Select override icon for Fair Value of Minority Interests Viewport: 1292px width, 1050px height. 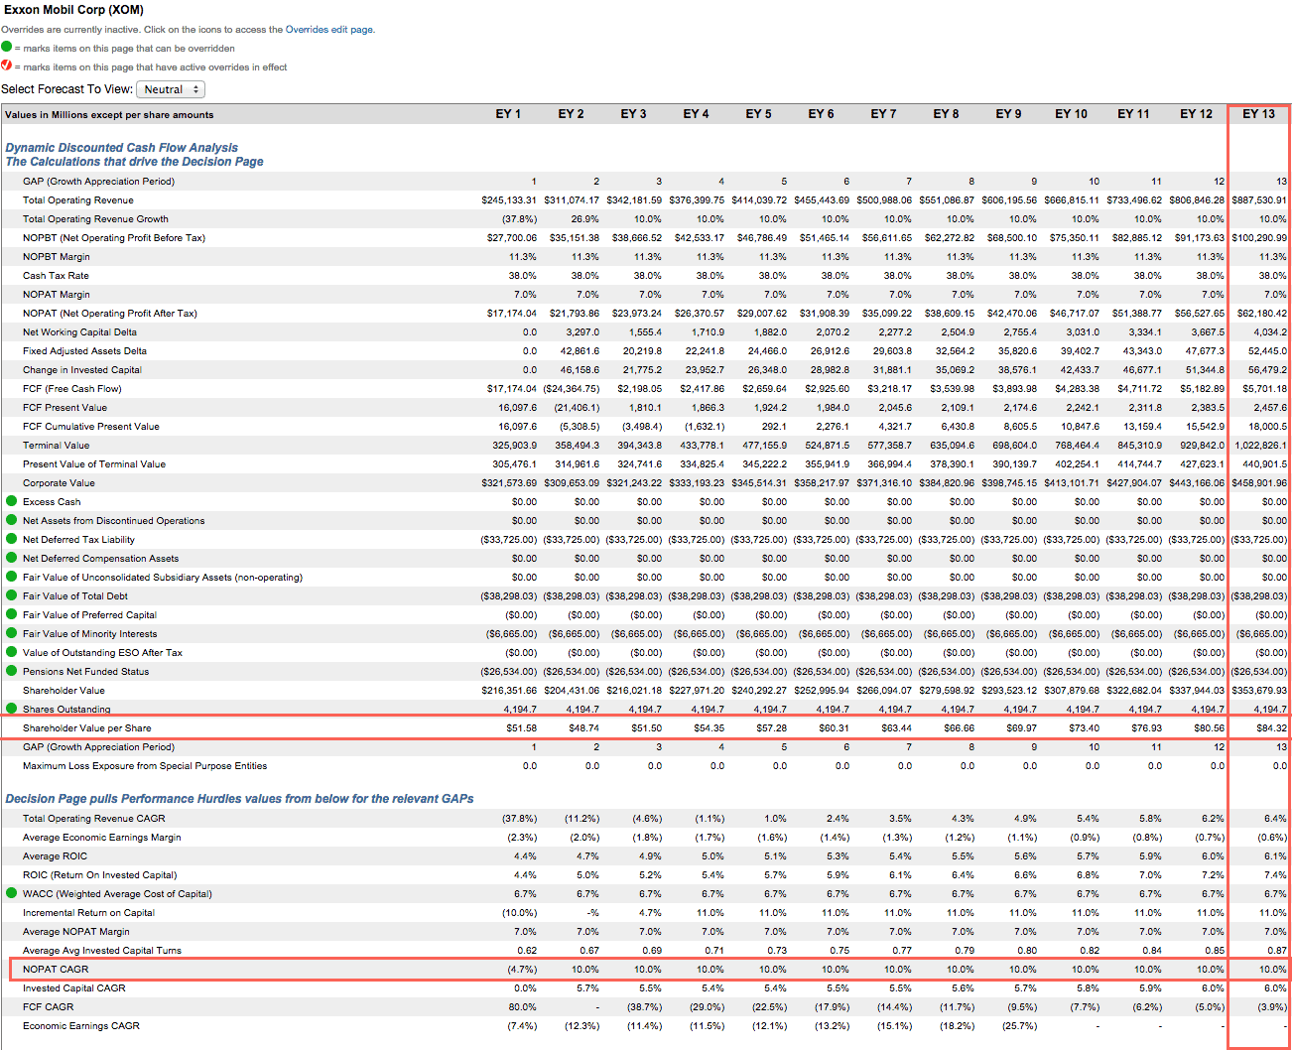pyautogui.click(x=12, y=633)
